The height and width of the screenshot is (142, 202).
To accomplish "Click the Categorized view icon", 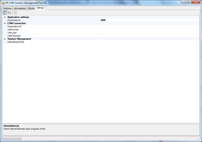I will (x=5, y=13).
